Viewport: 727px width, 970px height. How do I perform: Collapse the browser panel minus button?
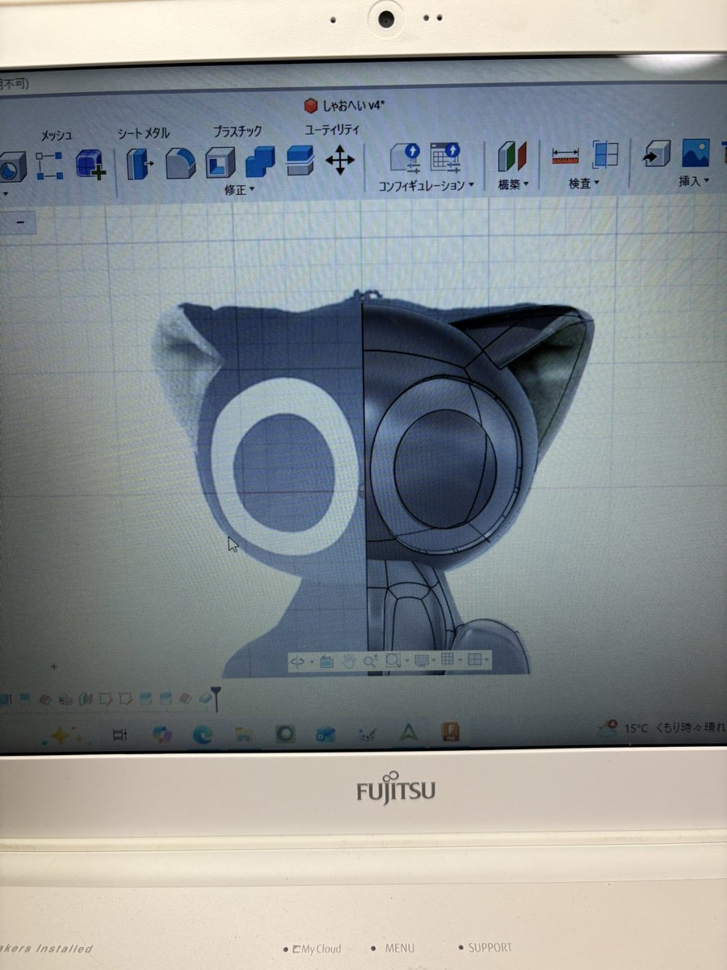(x=19, y=222)
